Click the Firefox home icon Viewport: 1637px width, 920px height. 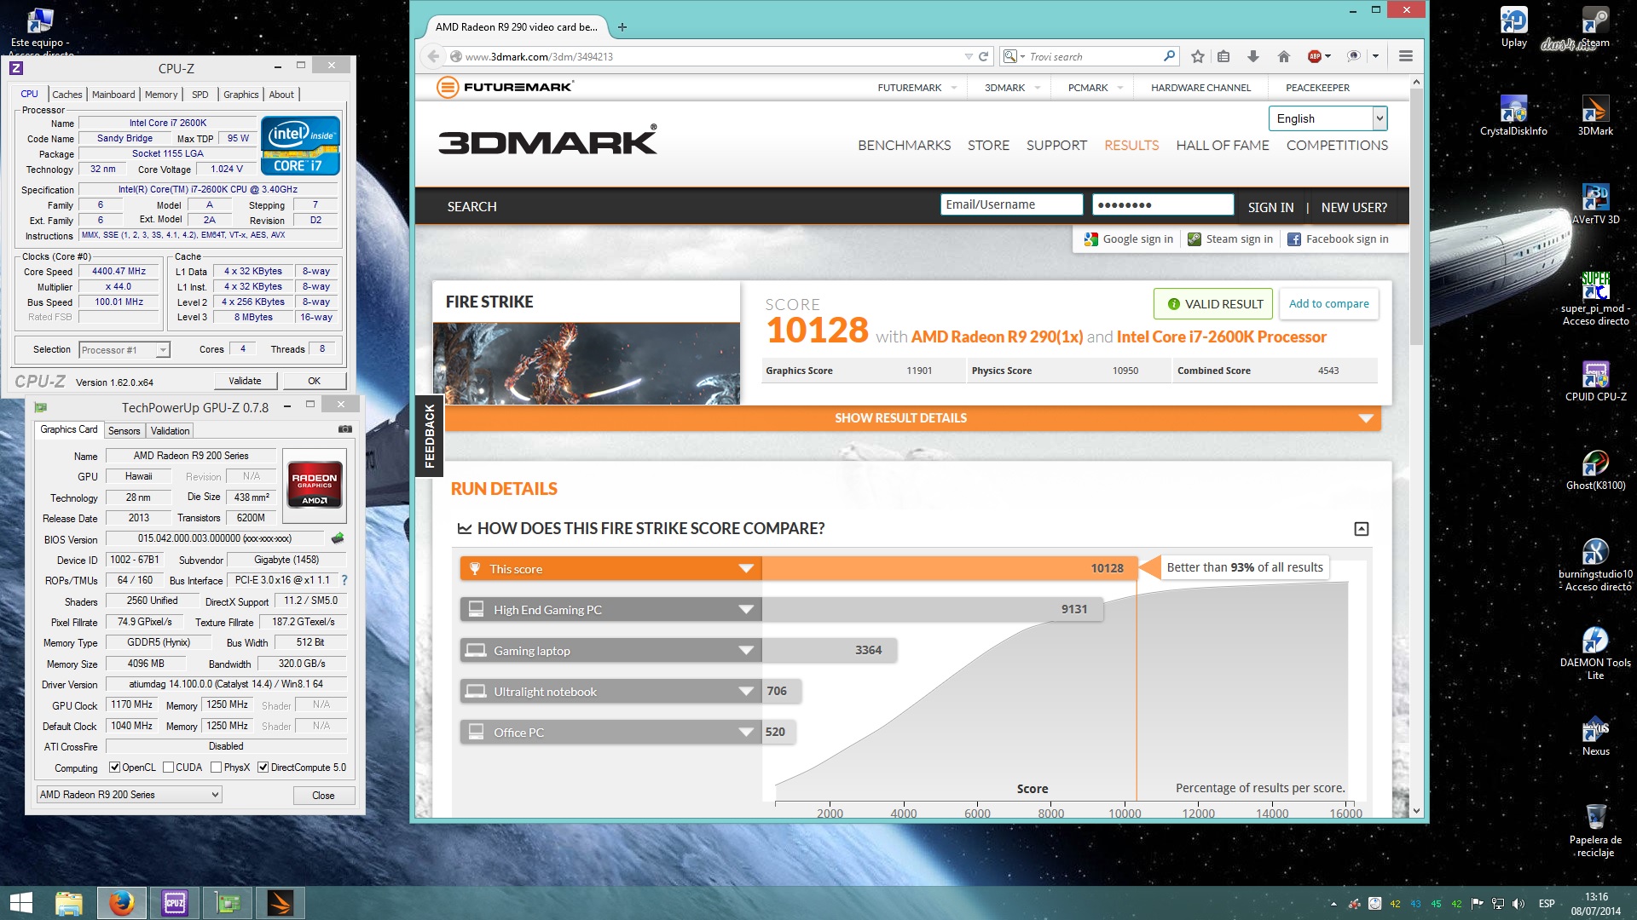click(x=1283, y=56)
